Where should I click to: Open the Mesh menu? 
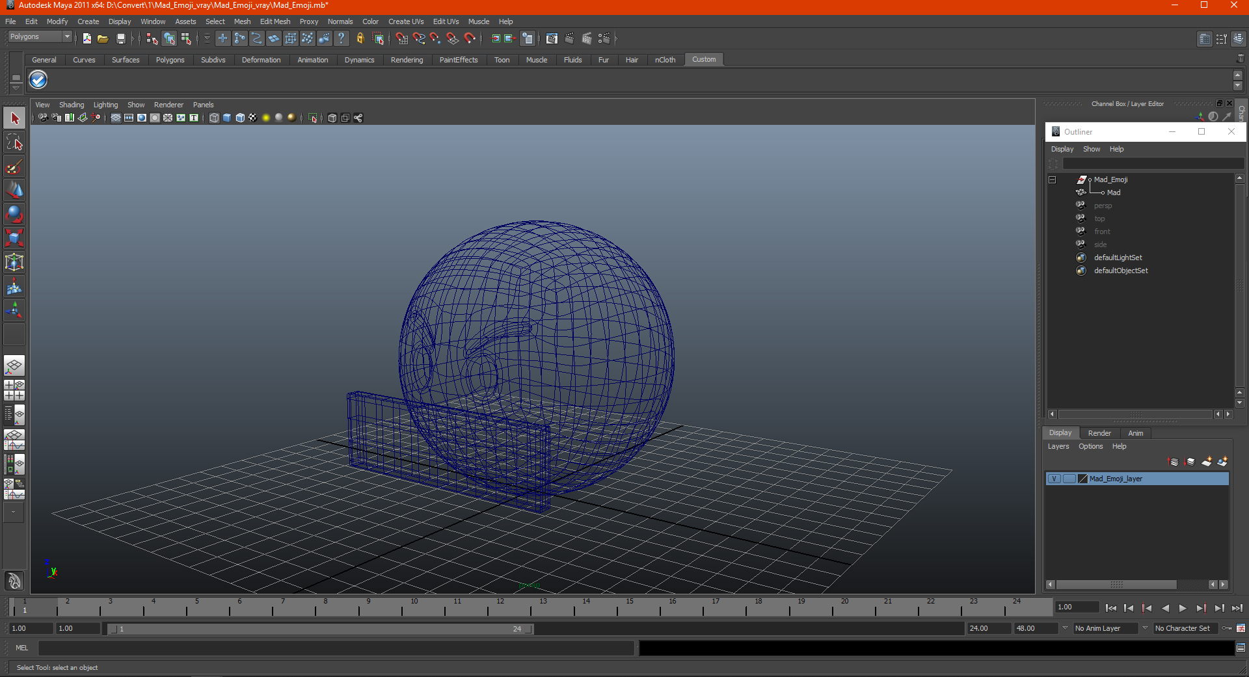pyautogui.click(x=242, y=21)
